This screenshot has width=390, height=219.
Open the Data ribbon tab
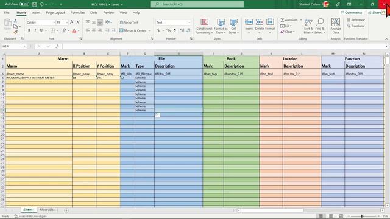[94, 12]
